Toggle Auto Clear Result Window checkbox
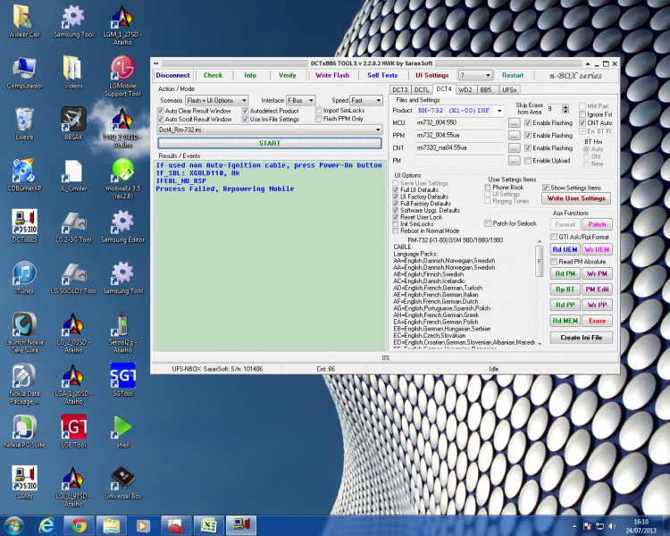This screenshot has width=670, height=536. [x=161, y=111]
